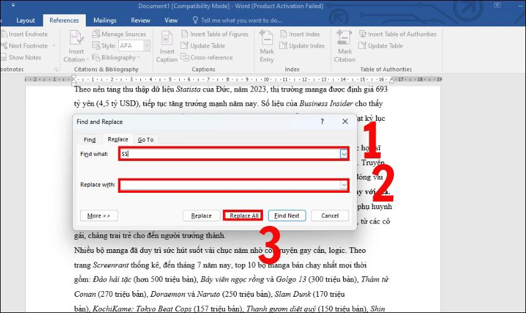Open the Quick Access Toolbar customize arrow
Image resolution: width=526 pixels, height=313 pixels.
point(13,6)
